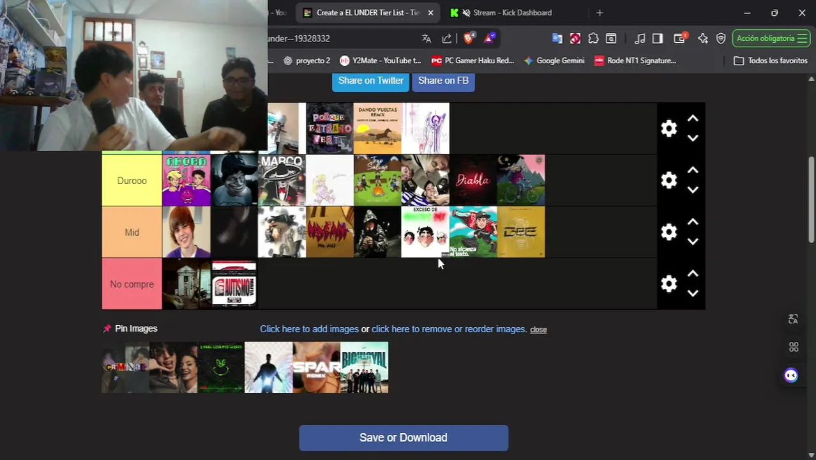Close the EL UNDER Tier List tab
Viewport: 816px width, 460px height.
tap(430, 13)
